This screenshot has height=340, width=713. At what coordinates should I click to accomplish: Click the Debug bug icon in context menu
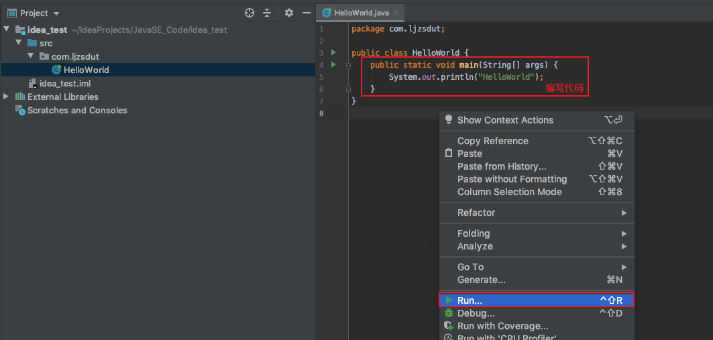coord(449,313)
